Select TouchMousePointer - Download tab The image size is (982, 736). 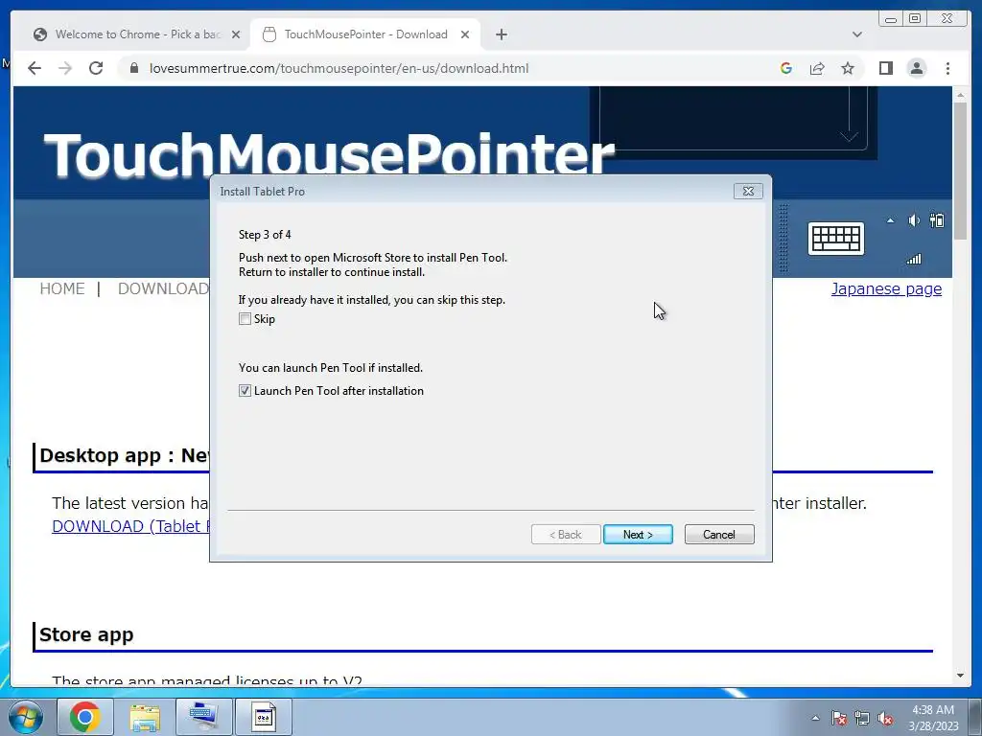[365, 34]
